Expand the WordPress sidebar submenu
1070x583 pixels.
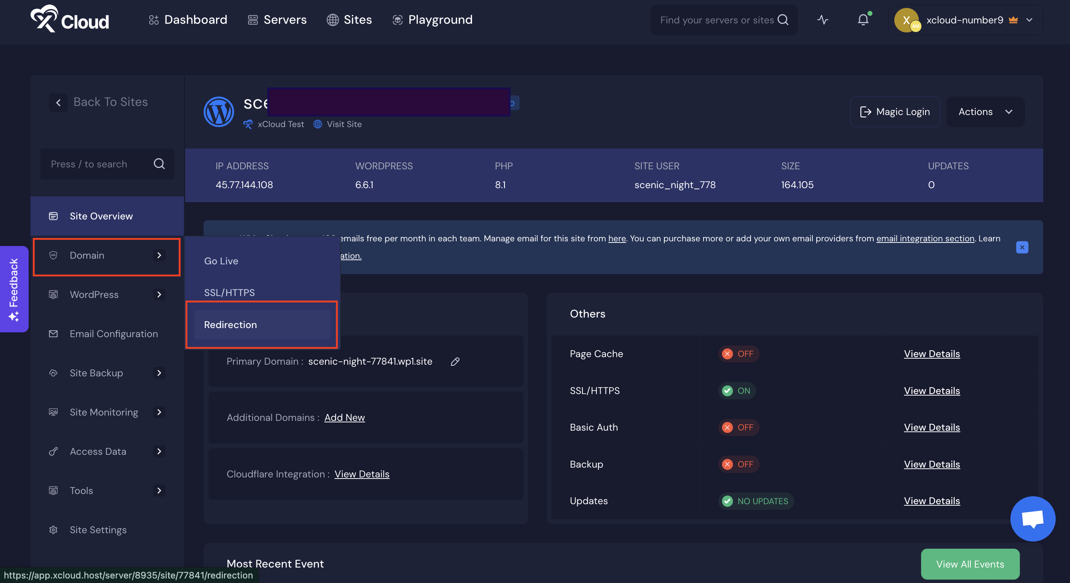[159, 295]
